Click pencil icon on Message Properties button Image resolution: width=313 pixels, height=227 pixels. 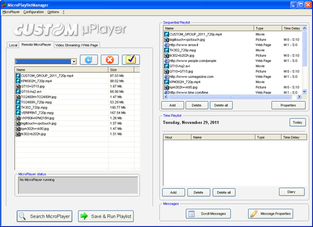254,214
